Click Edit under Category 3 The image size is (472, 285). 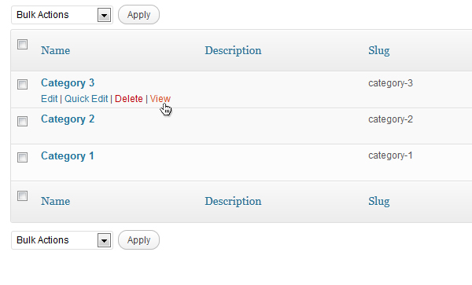[x=49, y=99]
